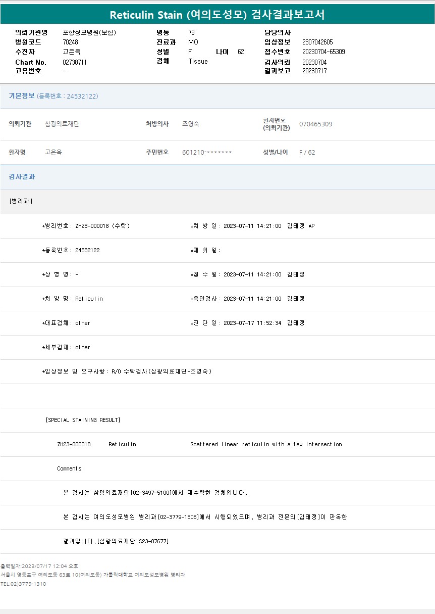Click pathology number ZH23-000018 (수탁) line
Screen dimensions: 435x614
pyautogui.click(x=86, y=226)
